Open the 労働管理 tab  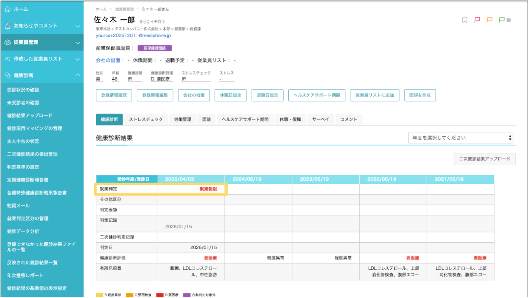pos(182,120)
